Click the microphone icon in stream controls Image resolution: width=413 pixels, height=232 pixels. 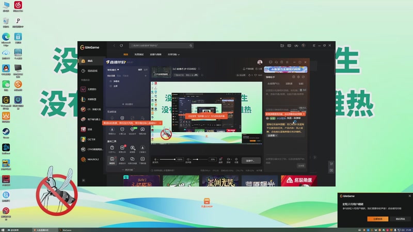(155, 159)
